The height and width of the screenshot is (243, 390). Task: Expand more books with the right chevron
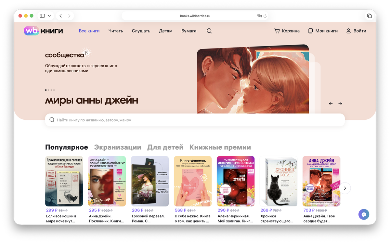point(345,188)
